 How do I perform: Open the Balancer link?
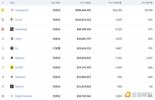coord(20,58)
